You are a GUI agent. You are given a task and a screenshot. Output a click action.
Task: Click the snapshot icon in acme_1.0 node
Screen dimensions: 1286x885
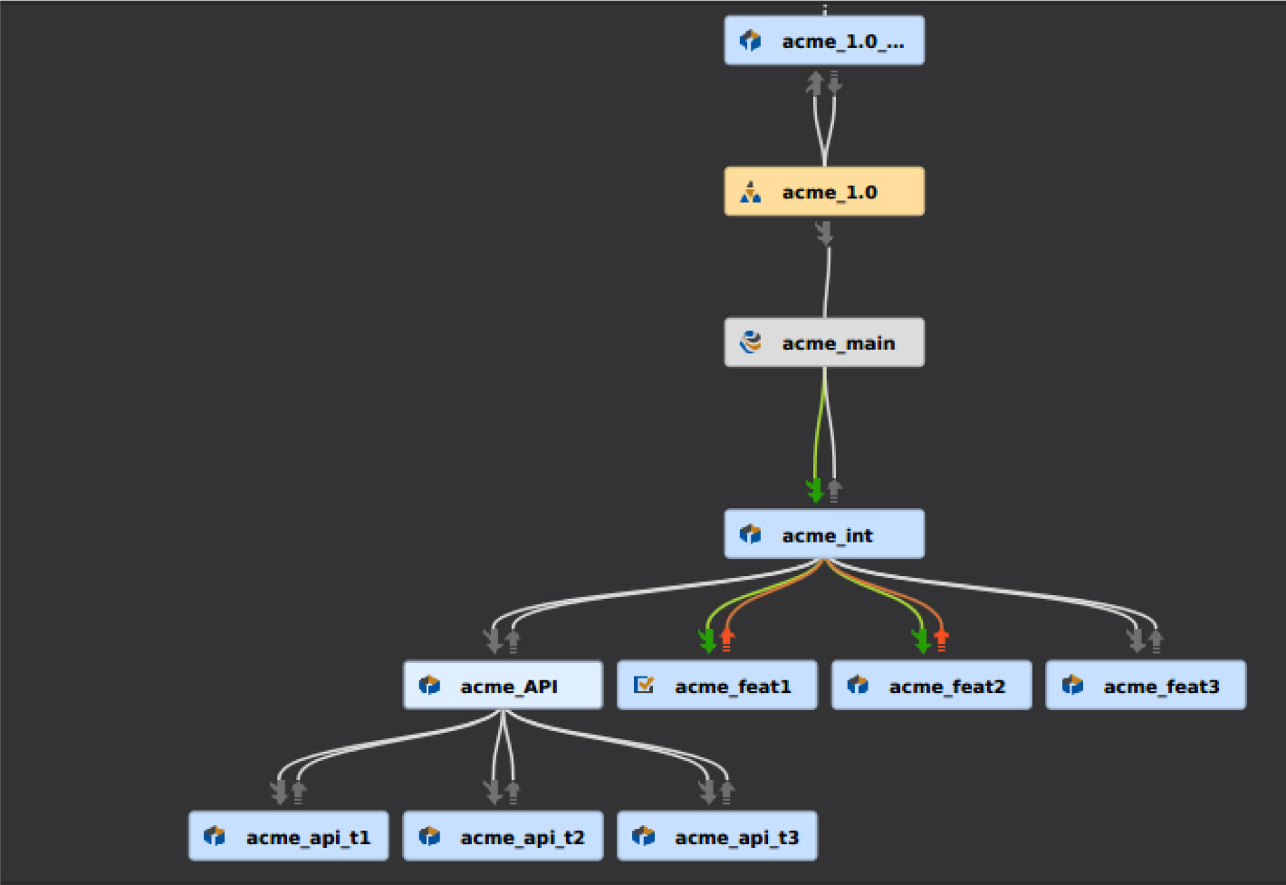click(751, 192)
